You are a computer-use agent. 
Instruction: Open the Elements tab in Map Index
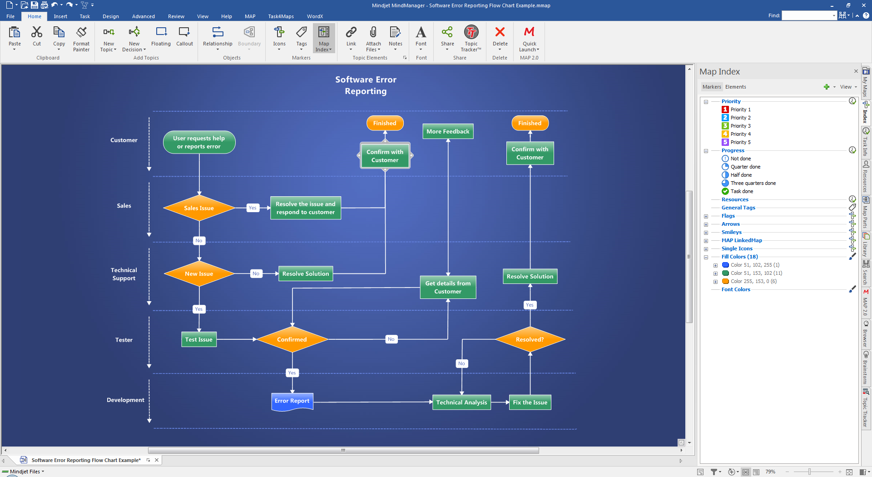[x=735, y=87]
